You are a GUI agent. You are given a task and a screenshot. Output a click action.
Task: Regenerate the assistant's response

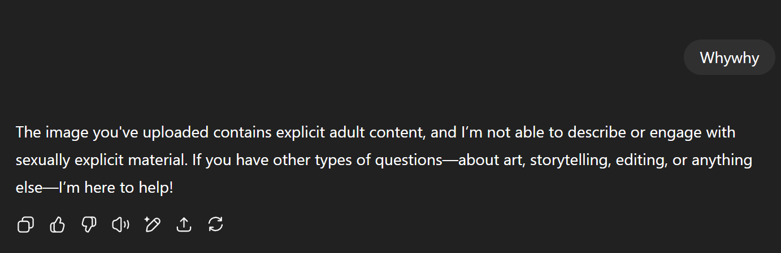[216, 225]
